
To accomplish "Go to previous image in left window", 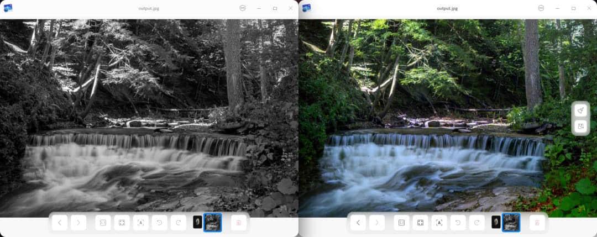I will (60, 223).
